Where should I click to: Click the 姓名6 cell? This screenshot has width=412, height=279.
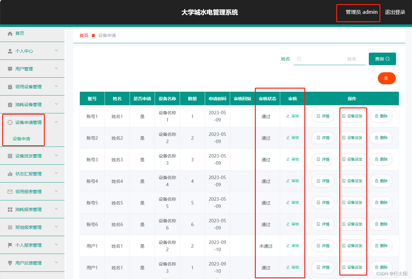click(117, 225)
